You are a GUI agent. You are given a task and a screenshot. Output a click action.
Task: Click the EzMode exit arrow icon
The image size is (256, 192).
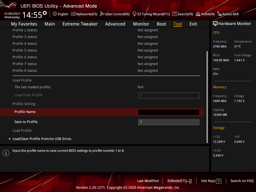click(189, 181)
